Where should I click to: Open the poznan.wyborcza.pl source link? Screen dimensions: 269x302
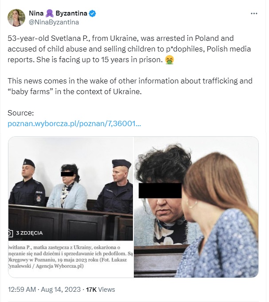(74, 123)
